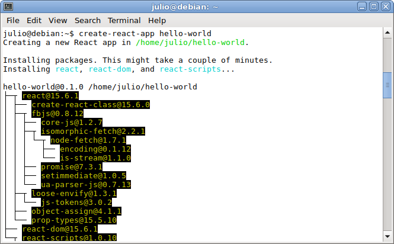The width and height of the screenshot is (394, 244).
Task: Open the Help menu
Action: (157, 20)
